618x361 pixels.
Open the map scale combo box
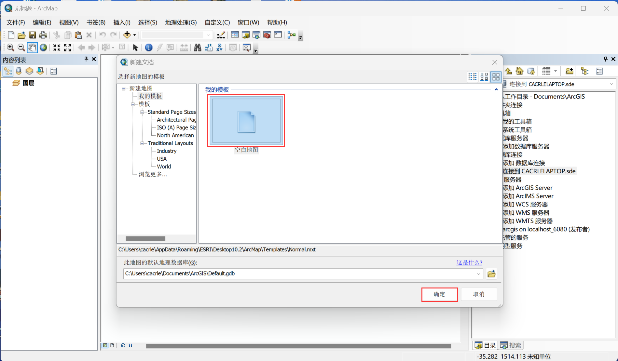tap(177, 35)
